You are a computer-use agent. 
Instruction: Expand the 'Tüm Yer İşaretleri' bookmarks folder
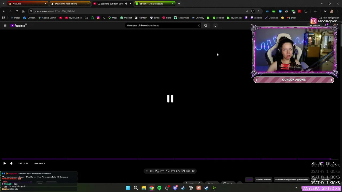[329, 18]
